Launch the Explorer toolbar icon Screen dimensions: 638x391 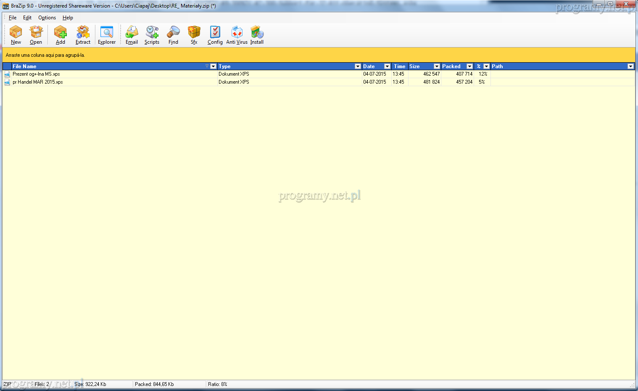107,35
